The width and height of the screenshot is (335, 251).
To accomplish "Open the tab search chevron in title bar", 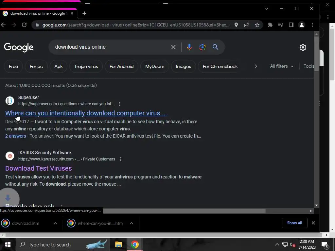I will (267, 8).
